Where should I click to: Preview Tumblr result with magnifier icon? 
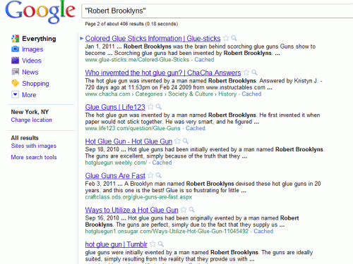point(160,244)
